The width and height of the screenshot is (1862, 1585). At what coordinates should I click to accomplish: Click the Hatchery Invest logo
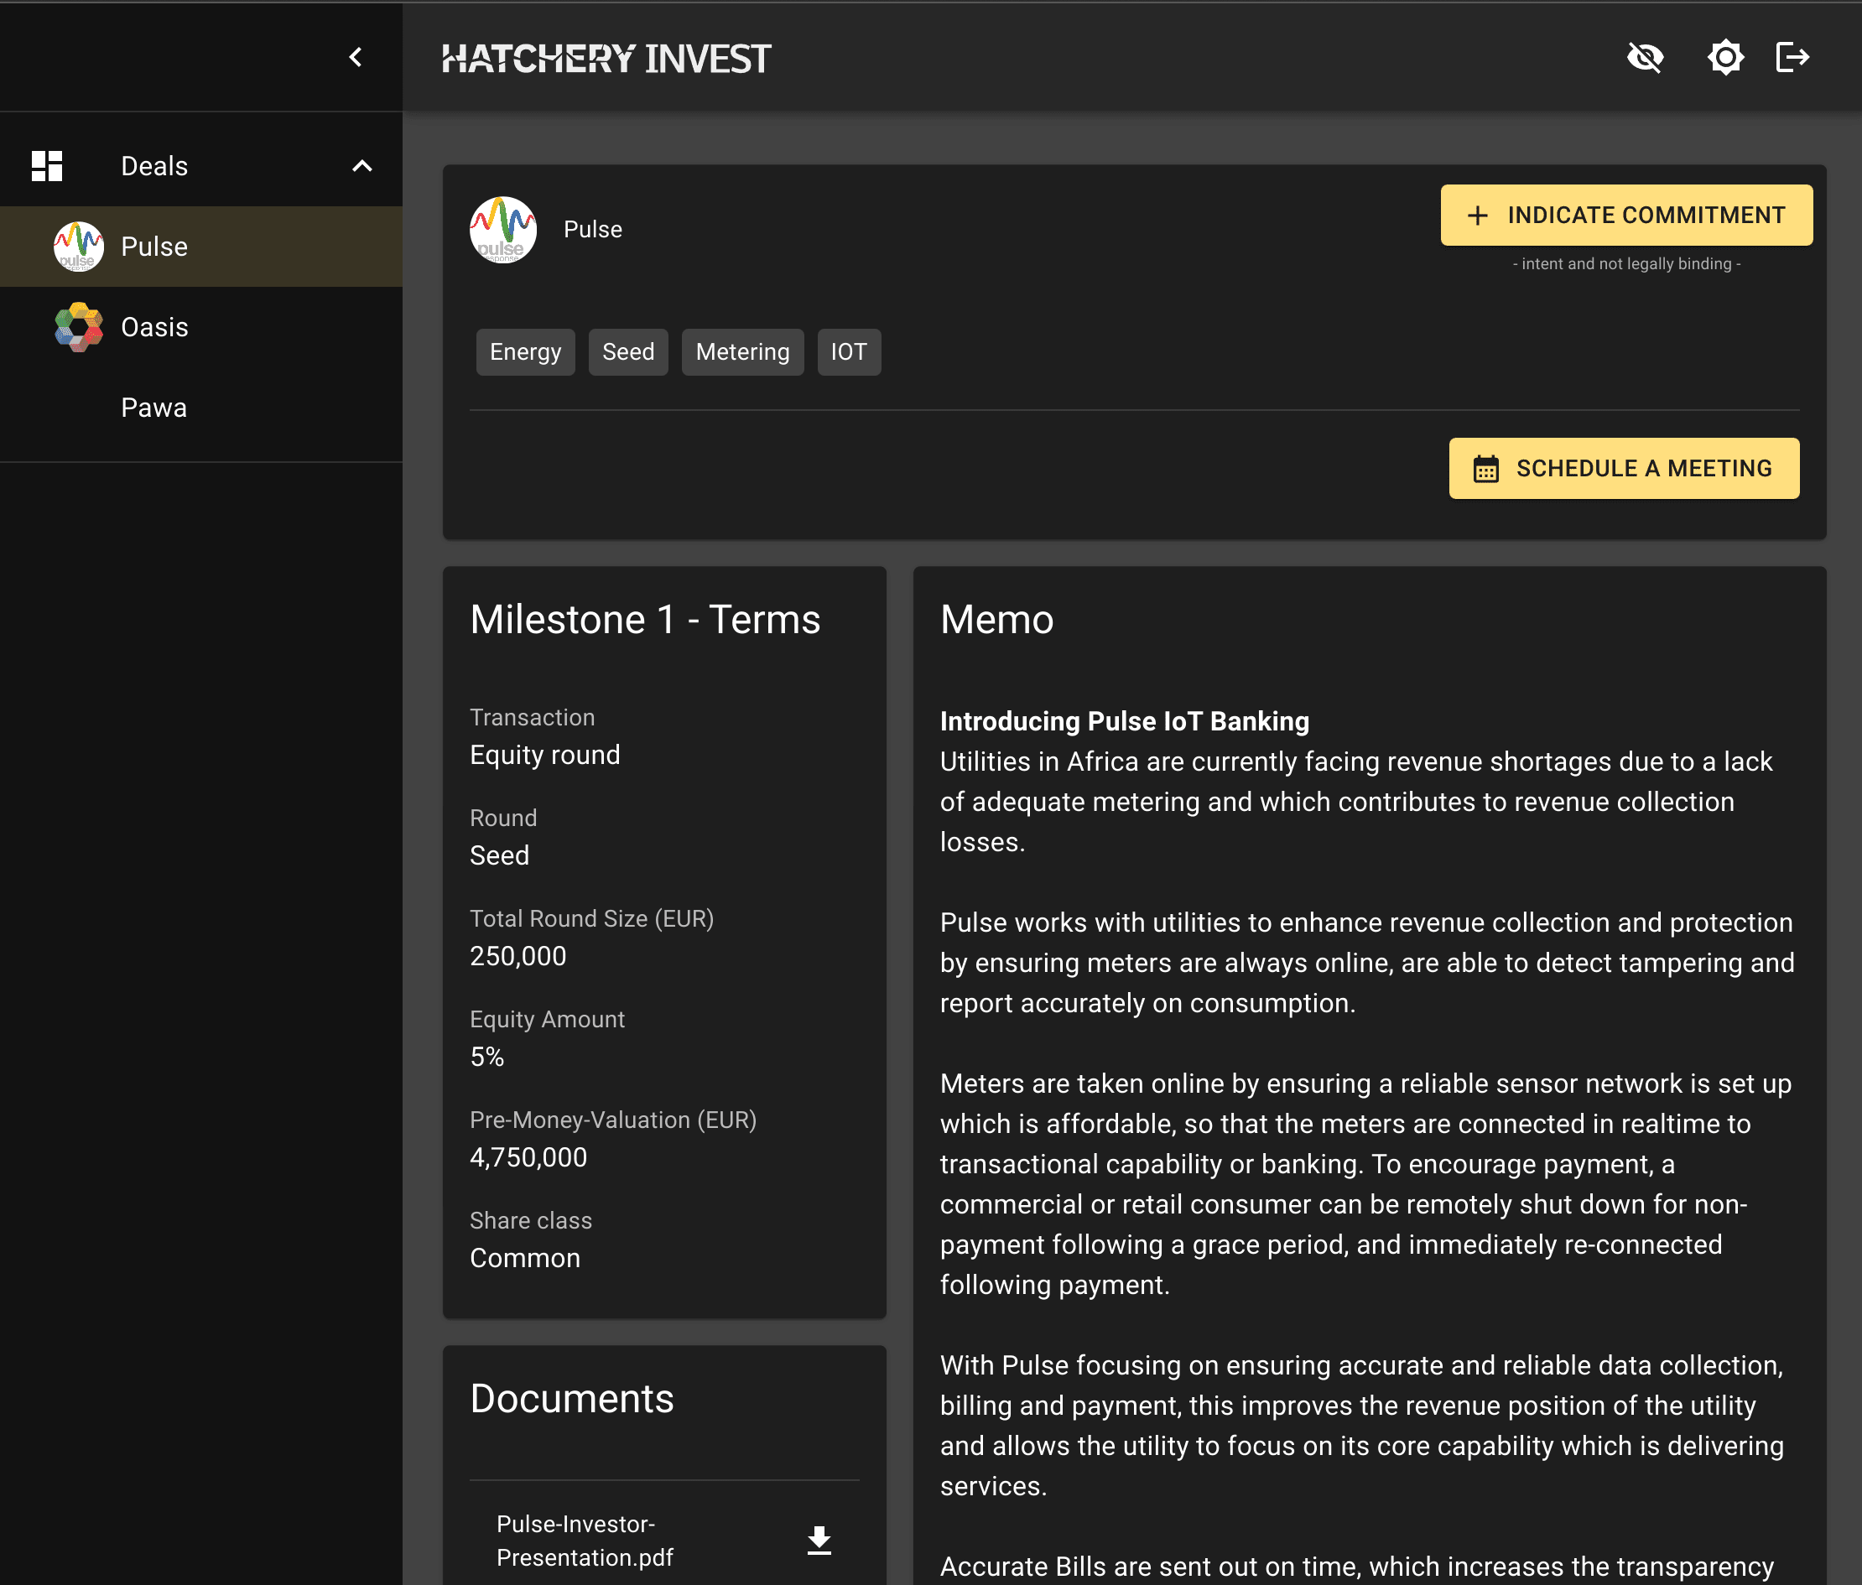[x=606, y=60]
